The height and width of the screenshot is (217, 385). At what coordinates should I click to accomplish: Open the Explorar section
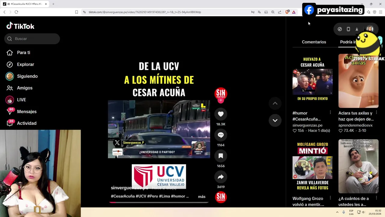(20, 64)
